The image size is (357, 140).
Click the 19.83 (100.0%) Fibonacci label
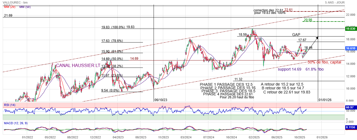tap(113, 27)
